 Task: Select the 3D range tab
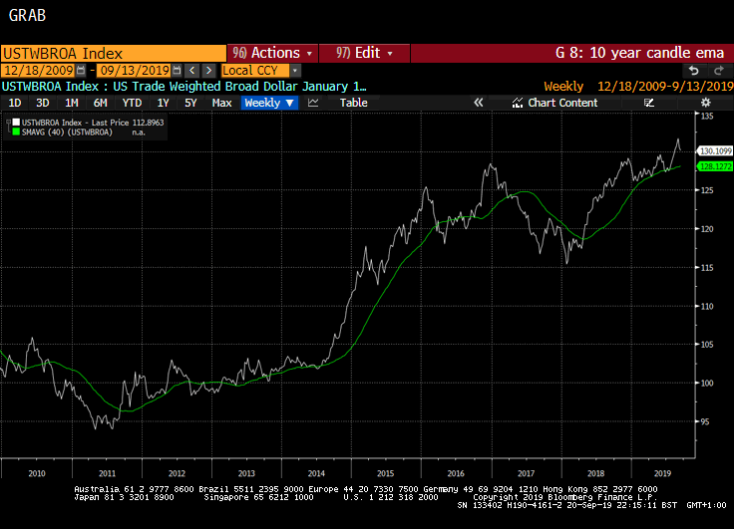(x=43, y=103)
